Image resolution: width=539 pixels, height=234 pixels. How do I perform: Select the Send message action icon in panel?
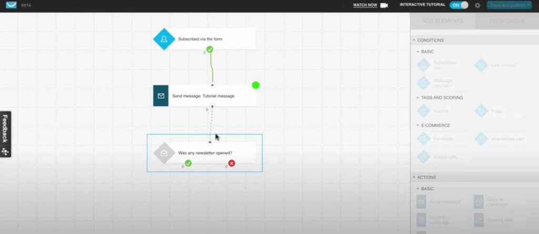pos(422,202)
